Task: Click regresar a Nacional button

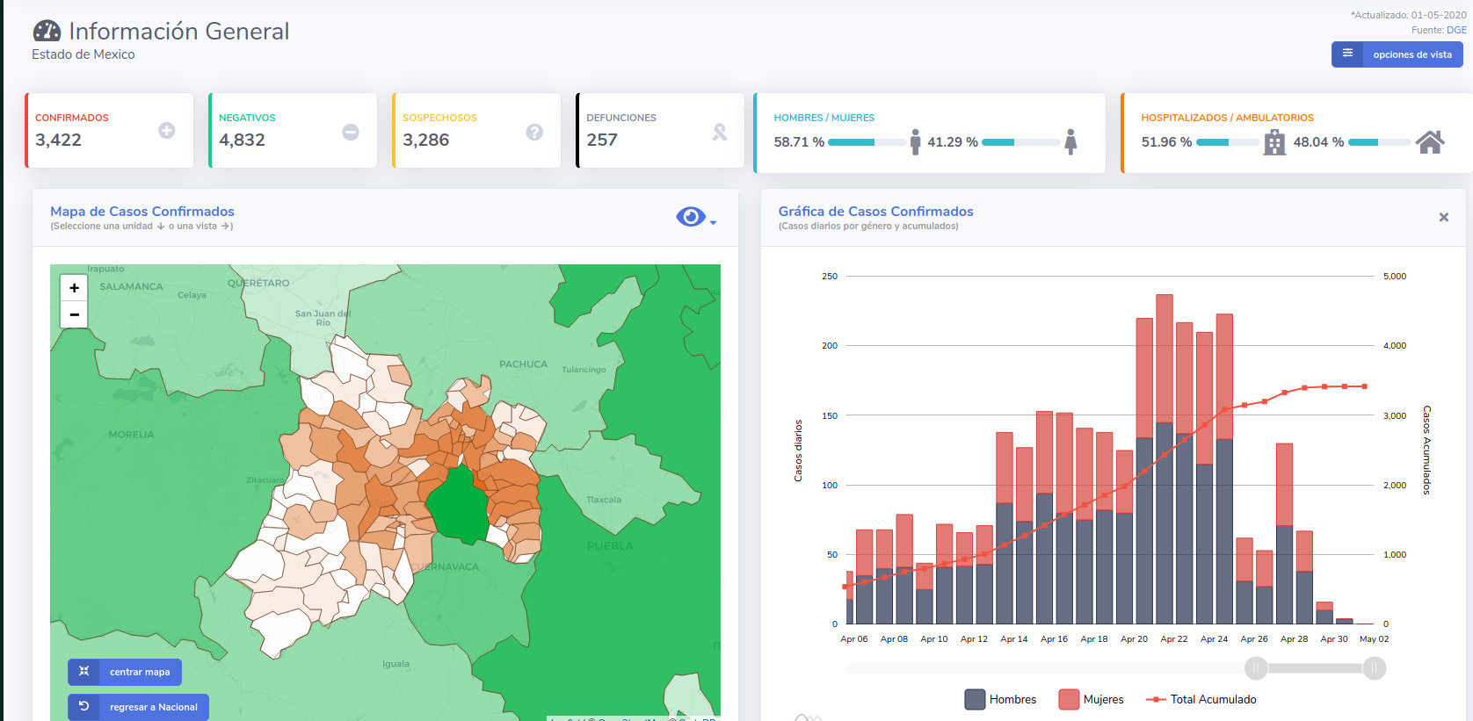Action: 138,707
